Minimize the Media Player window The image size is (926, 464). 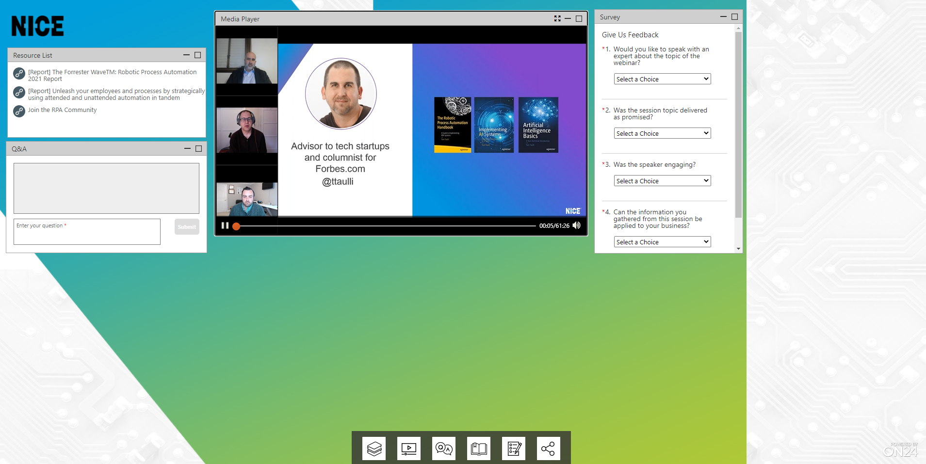568,18
